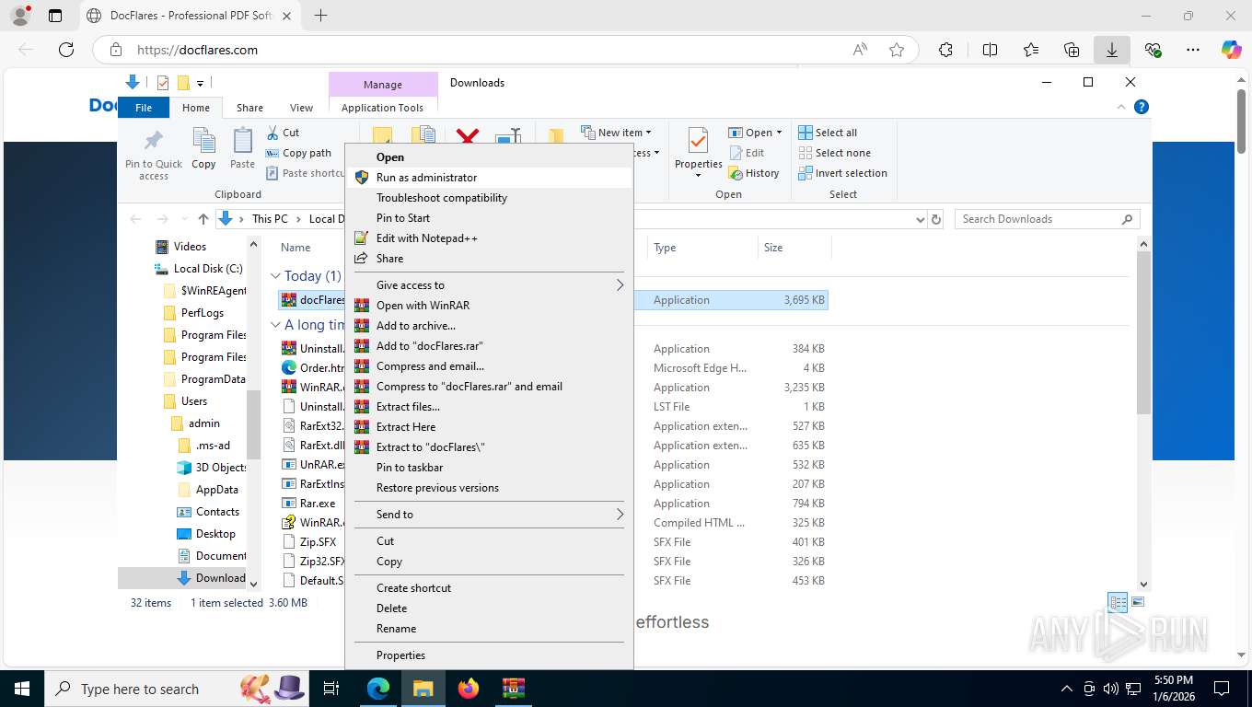Click Copy path in the ribbon
This screenshot has height=707, width=1252.
pyautogui.click(x=298, y=153)
